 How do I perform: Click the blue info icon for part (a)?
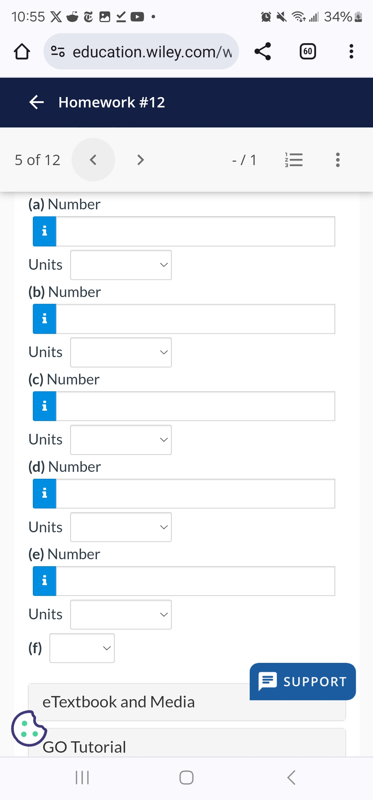pyautogui.click(x=45, y=231)
